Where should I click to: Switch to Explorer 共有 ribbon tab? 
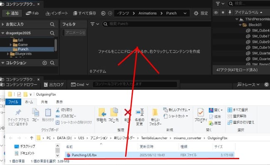point(44,102)
